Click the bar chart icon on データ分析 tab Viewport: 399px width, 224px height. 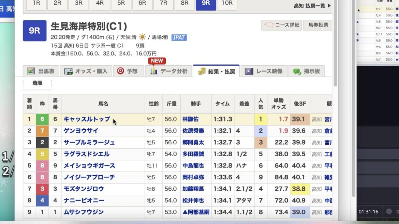pos(153,71)
